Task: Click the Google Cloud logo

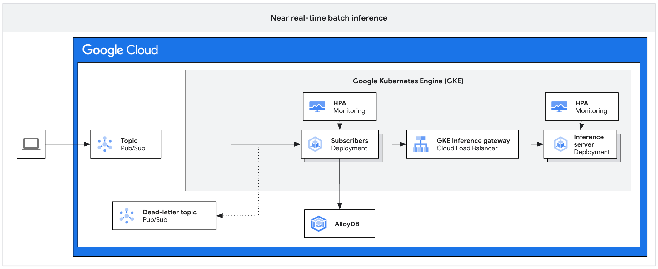Action: coord(120,50)
